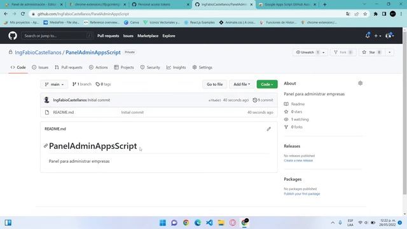The image size is (407, 229).
Task: Click Create a new release
Action: tap(298, 160)
